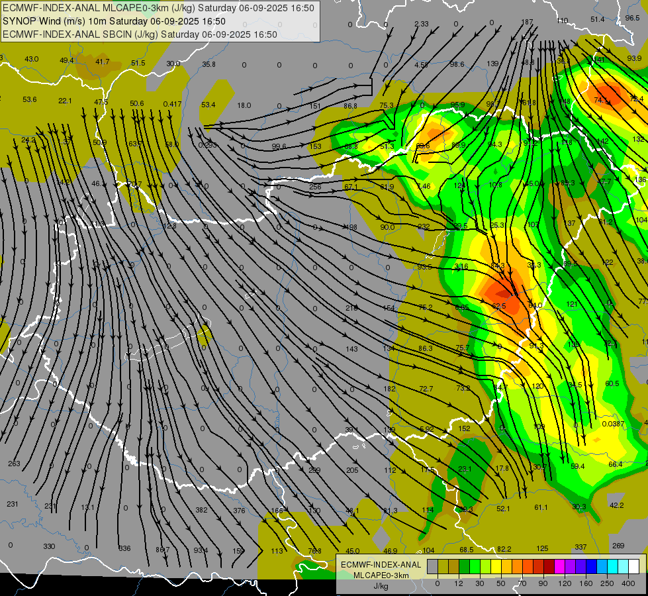This screenshot has height=596, width=648.
Task: Click the map value 0.0387
Action: click(x=613, y=424)
